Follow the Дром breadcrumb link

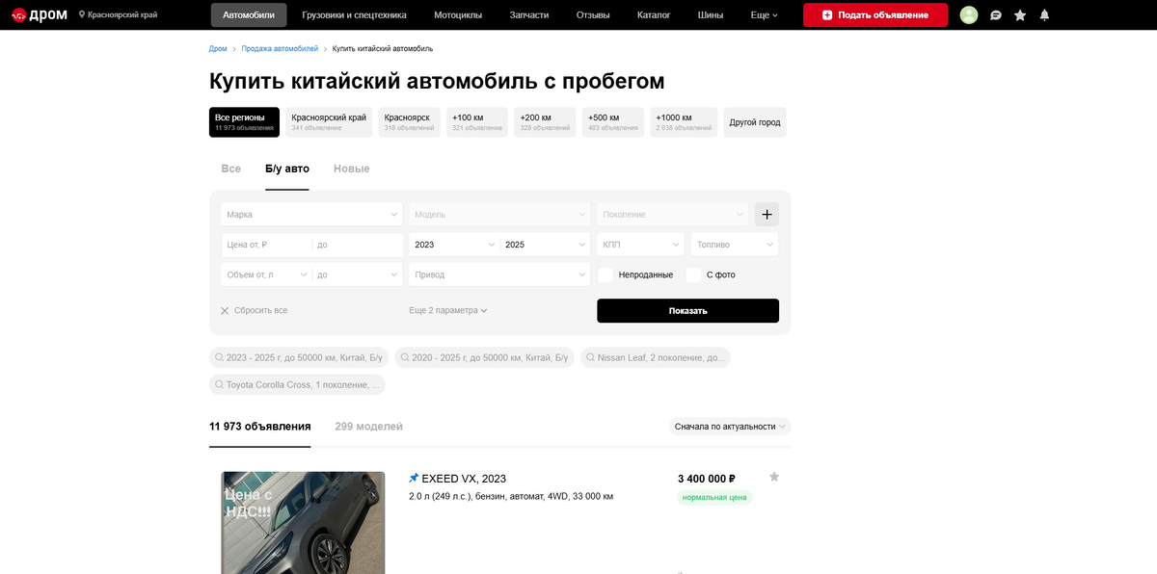click(218, 48)
